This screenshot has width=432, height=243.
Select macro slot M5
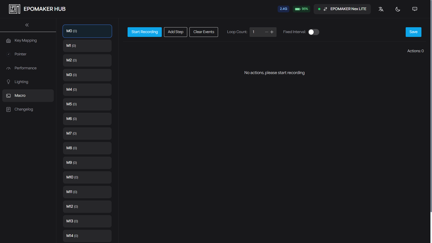[x=87, y=104]
